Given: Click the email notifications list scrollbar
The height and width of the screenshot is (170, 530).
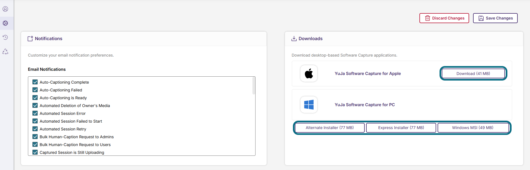Looking at the screenshot, I should click(254, 86).
